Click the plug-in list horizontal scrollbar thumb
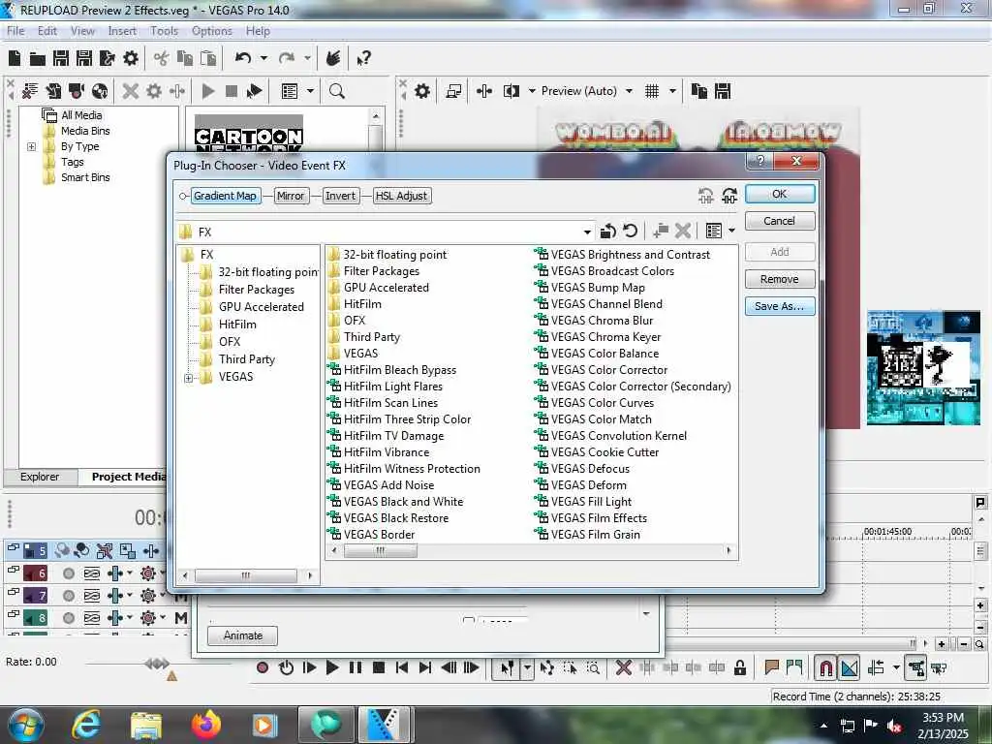Viewport: 992px width, 744px height. coord(380,551)
